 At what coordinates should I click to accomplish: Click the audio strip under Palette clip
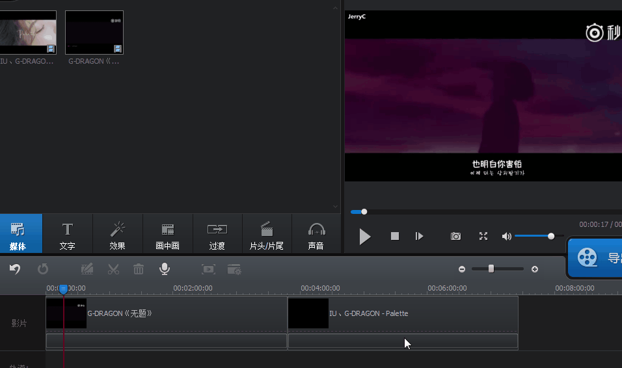click(x=403, y=341)
